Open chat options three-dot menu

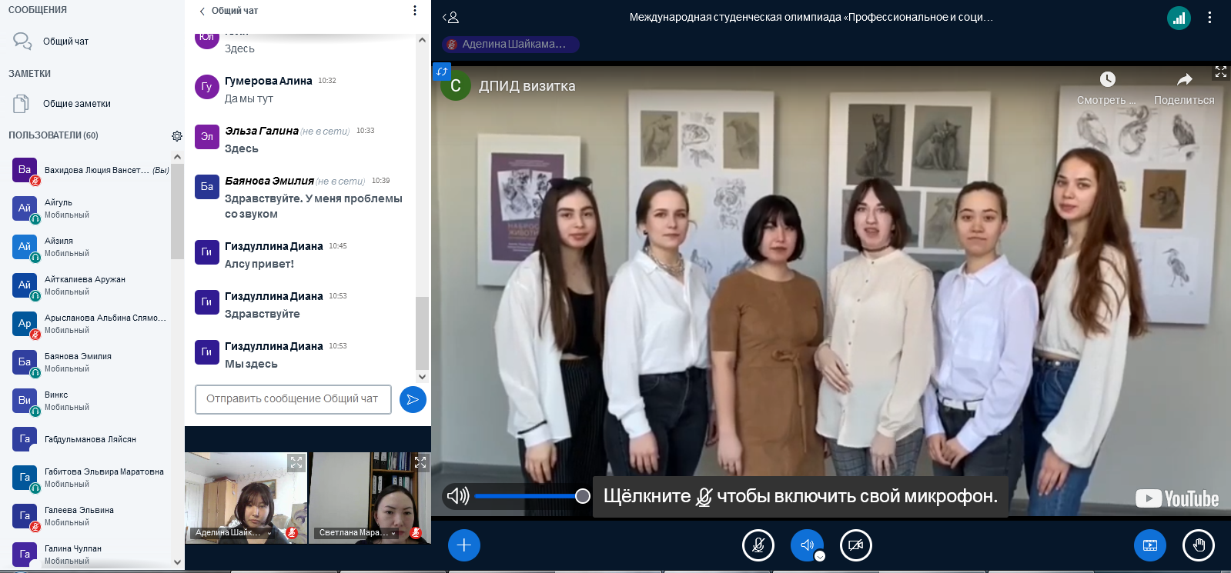pos(415,11)
